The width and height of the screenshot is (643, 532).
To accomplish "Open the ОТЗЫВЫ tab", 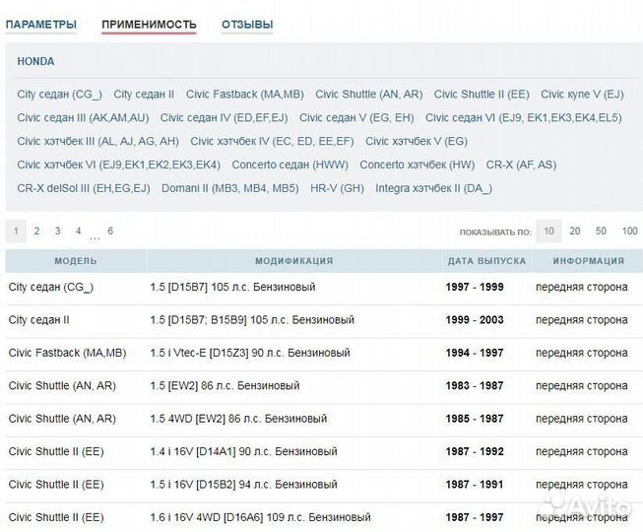I will (247, 25).
